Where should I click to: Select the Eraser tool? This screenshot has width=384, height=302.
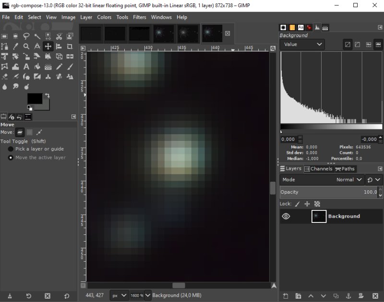point(4,77)
